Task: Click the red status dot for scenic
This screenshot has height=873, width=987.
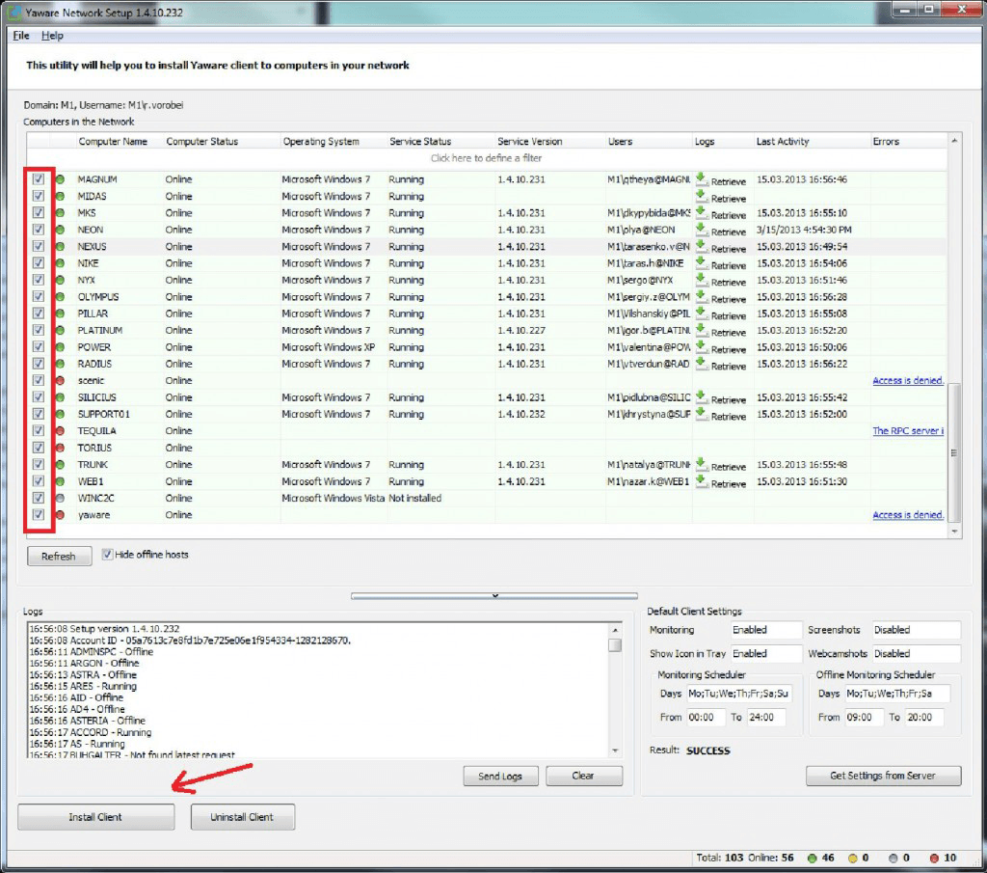Action: [x=61, y=380]
